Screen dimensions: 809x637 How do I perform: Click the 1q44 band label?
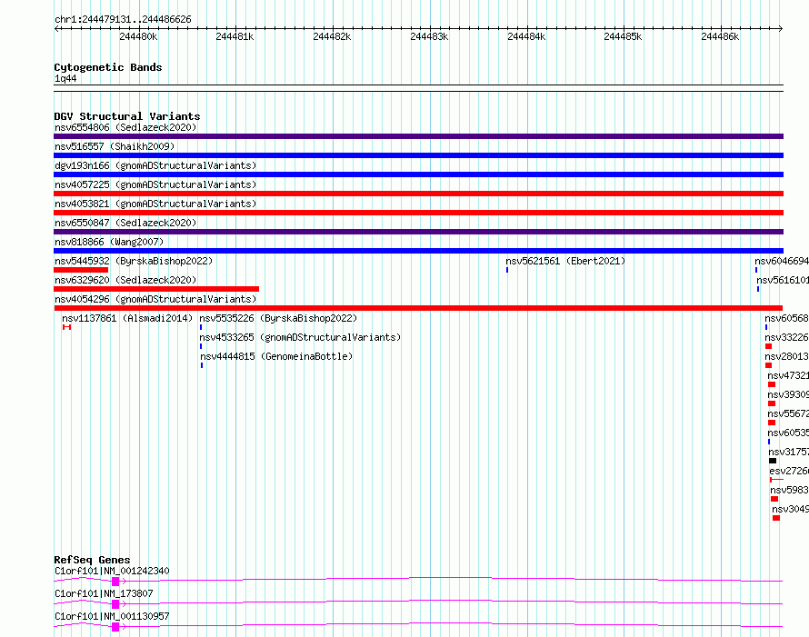pyautogui.click(x=65, y=78)
